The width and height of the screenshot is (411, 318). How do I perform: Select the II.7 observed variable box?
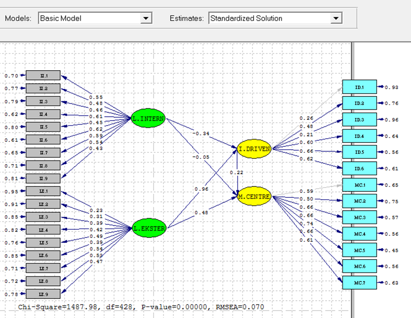43,153
